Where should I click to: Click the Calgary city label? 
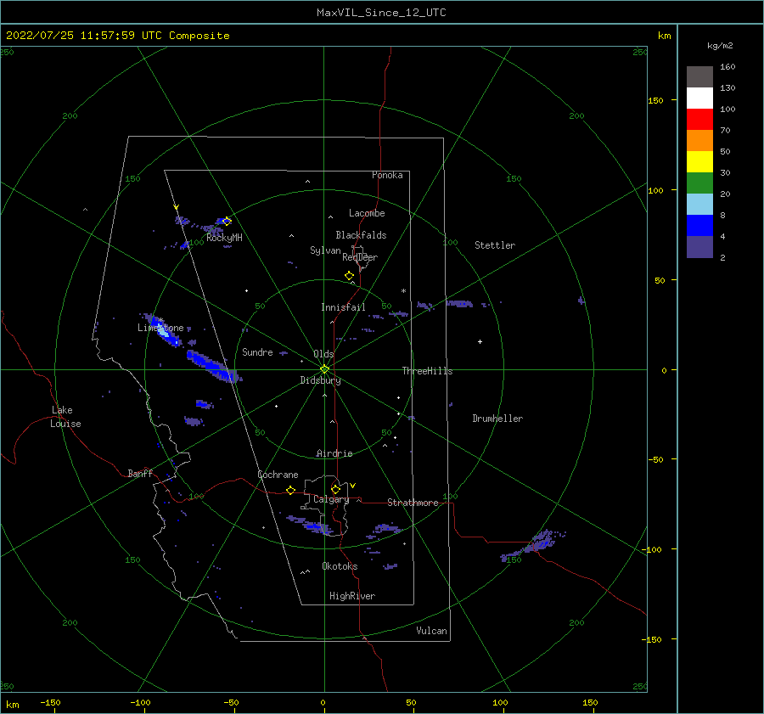331,499
